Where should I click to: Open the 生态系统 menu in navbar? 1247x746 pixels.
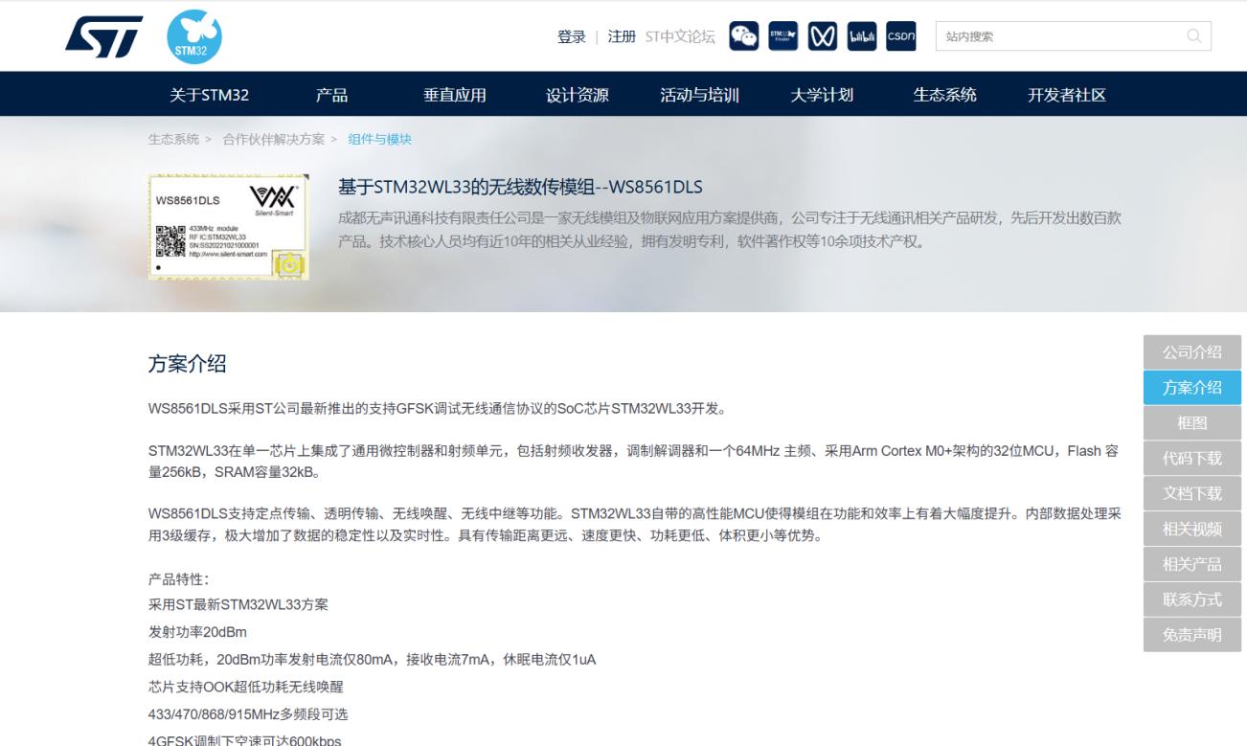tap(945, 94)
